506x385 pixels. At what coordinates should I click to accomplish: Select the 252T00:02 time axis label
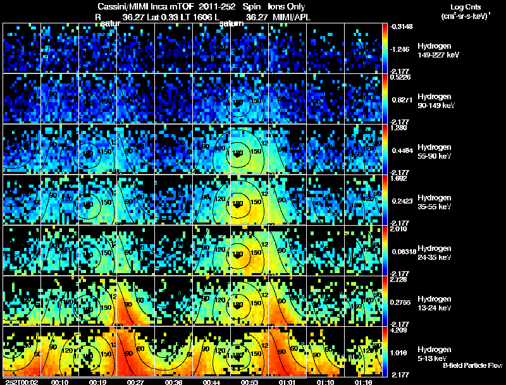point(22,382)
